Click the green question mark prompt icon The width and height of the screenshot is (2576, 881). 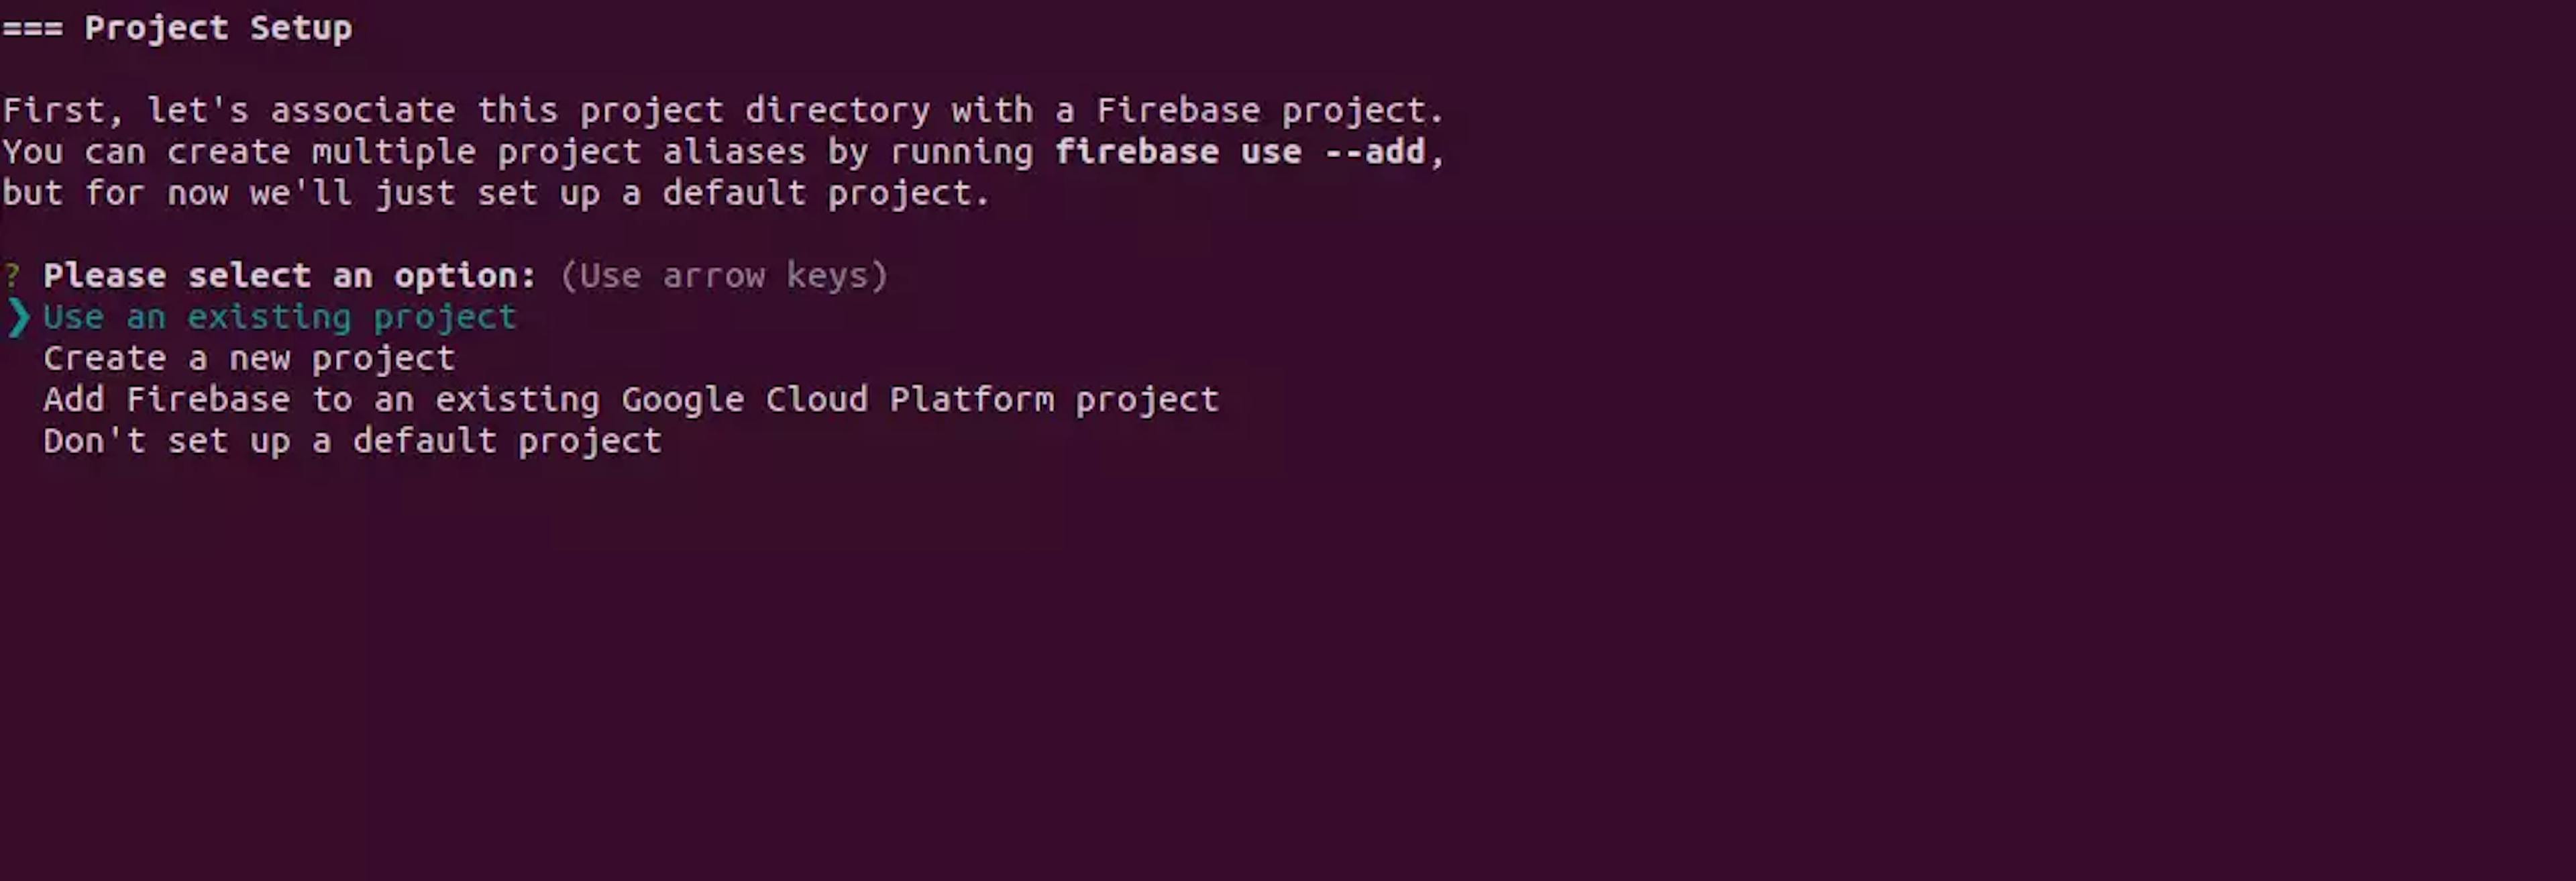tap(12, 275)
